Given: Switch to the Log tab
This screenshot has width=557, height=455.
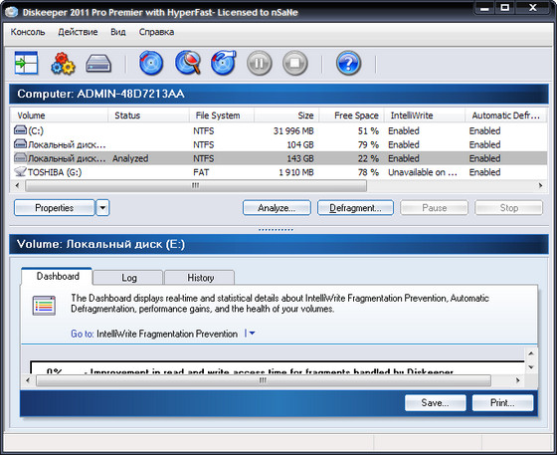Looking at the screenshot, I should tap(128, 278).
